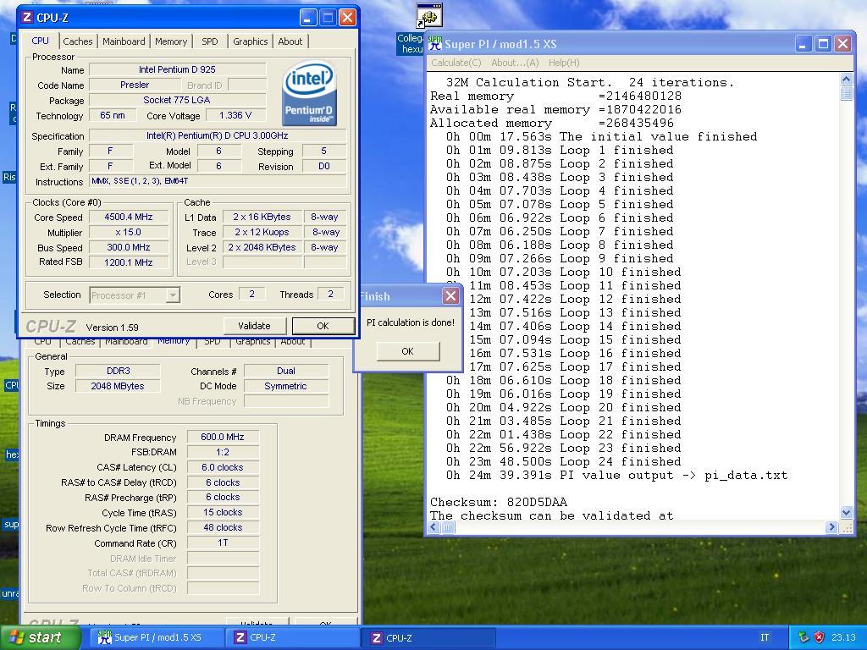Click DC Mode value Symmetric

(286, 386)
